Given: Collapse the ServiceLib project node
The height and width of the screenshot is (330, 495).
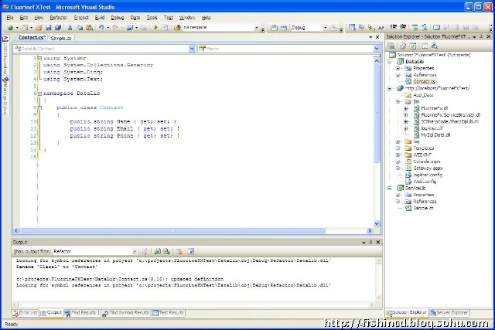Looking at the screenshot, I should [x=390, y=188].
